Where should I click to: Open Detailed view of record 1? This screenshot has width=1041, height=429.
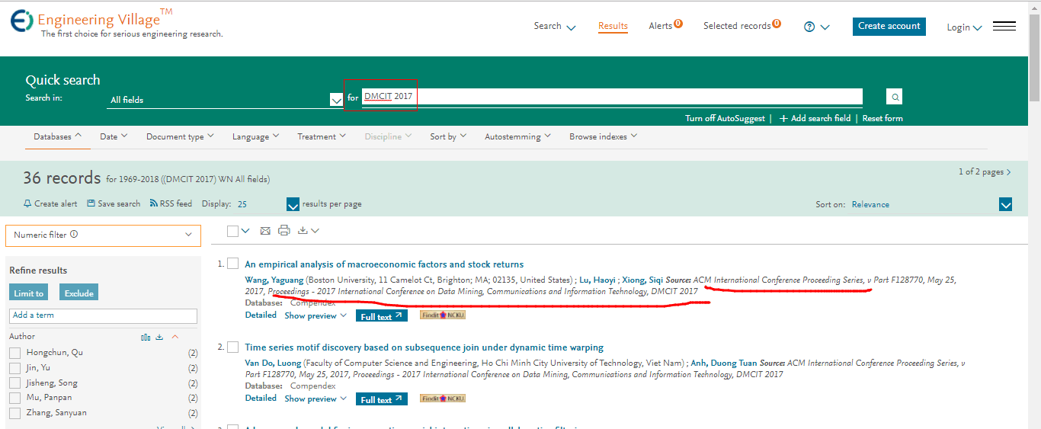[261, 315]
